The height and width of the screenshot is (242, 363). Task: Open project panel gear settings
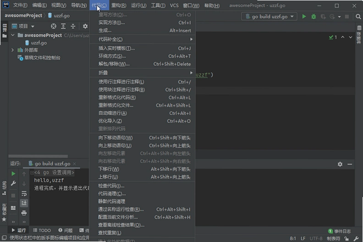coord(85,26)
